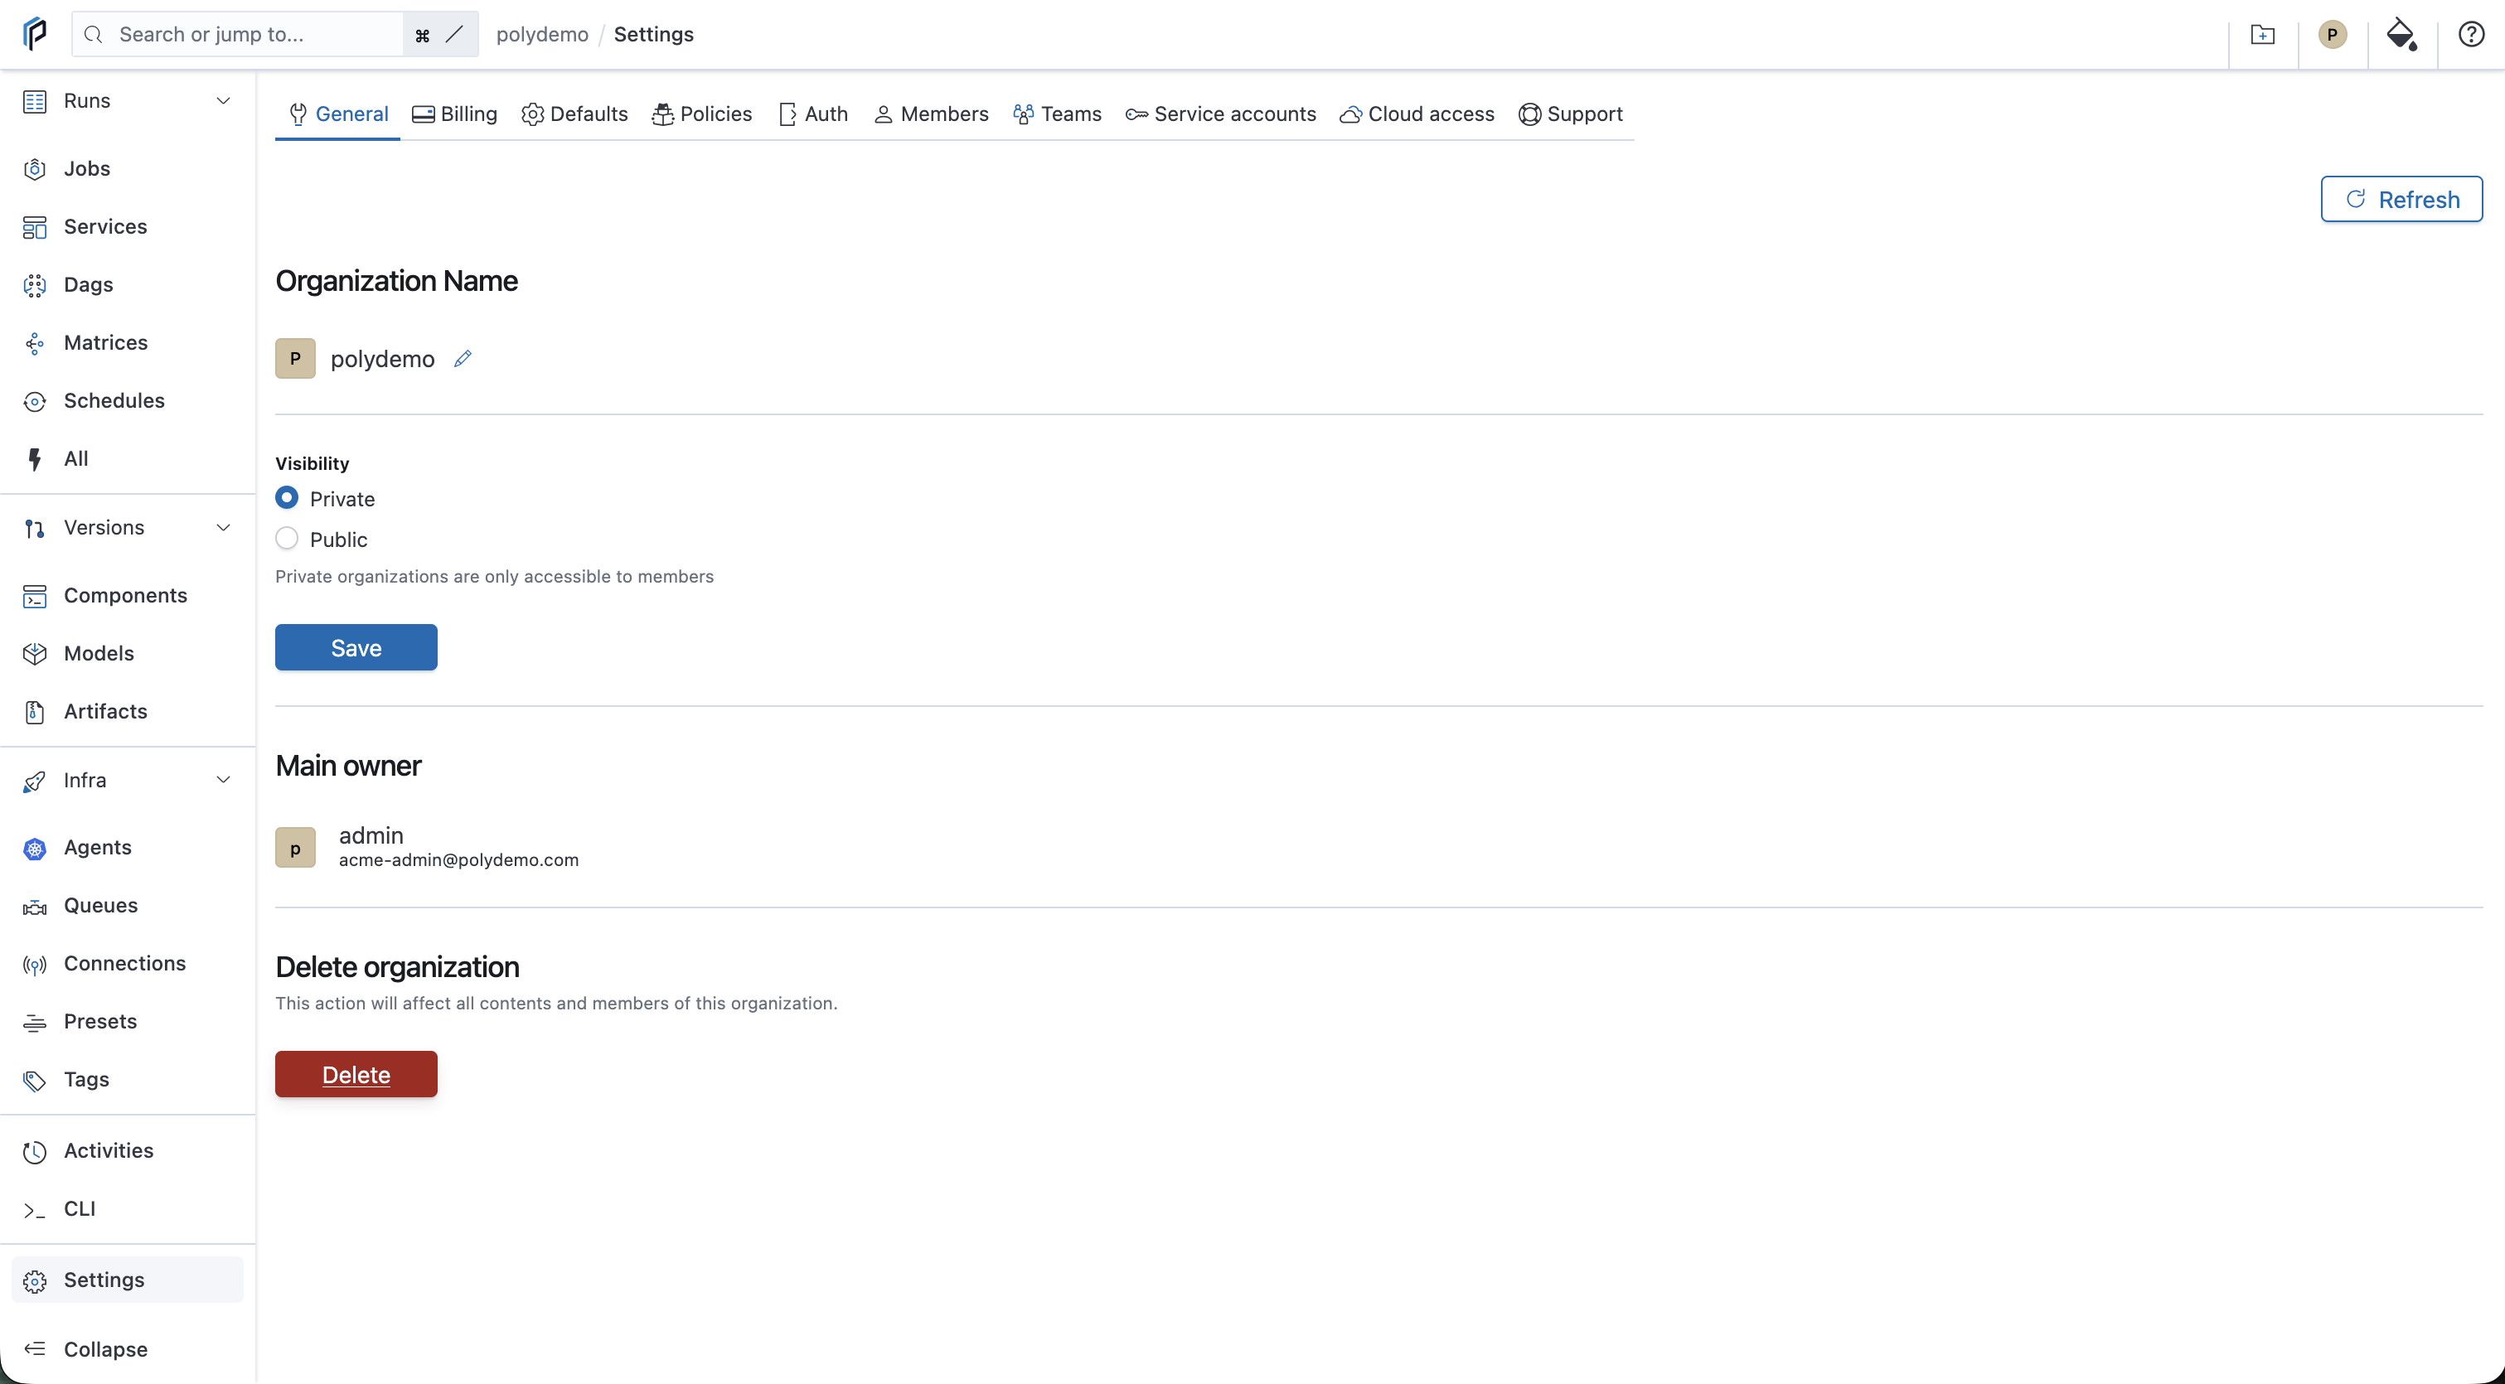2505x1384 pixels.
Task: Click the Tags label icon
Action: click(x=35, y=1081)
